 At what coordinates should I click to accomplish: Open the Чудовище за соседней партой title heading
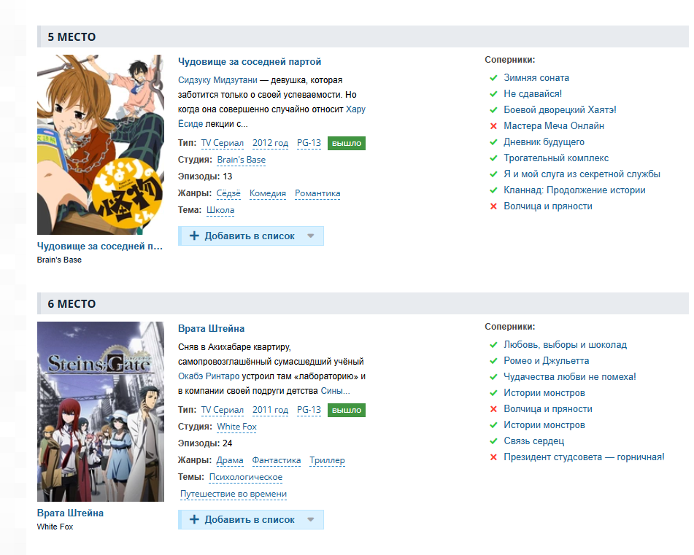(250, 62)
